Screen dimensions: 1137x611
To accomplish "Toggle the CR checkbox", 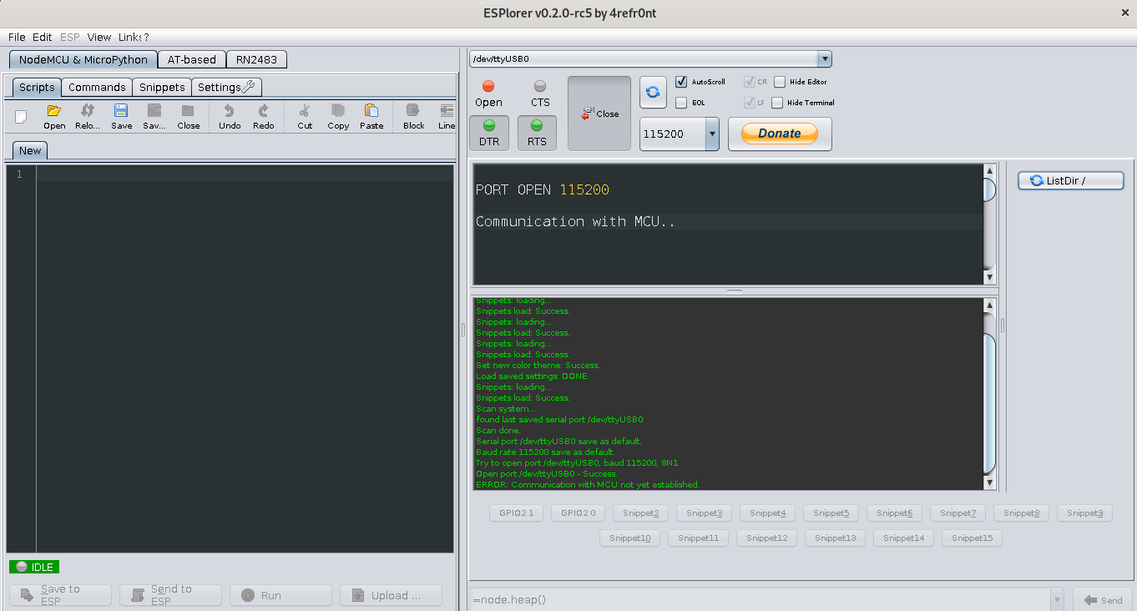I will click(750, 82).
